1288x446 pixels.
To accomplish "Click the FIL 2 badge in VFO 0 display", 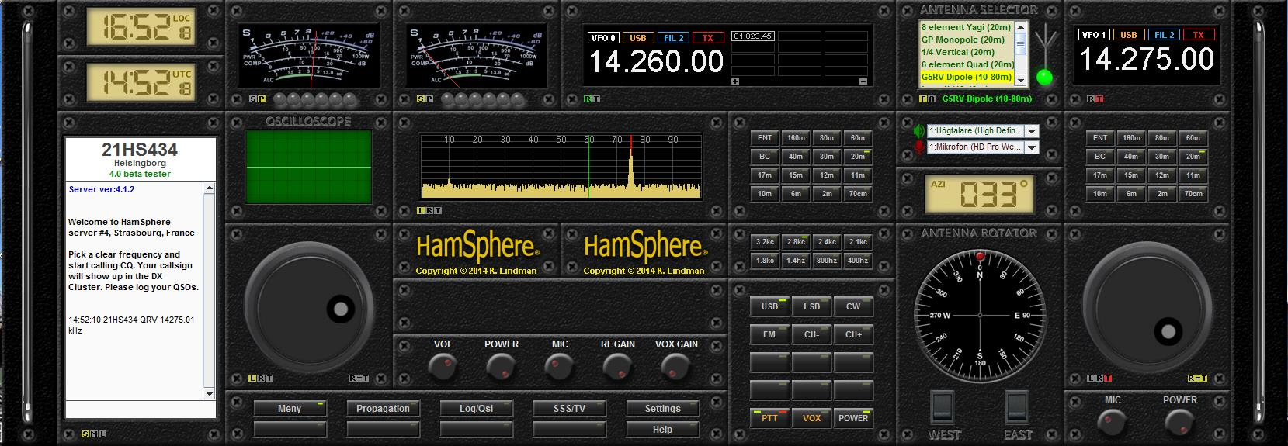I will [x=672, y=37].
